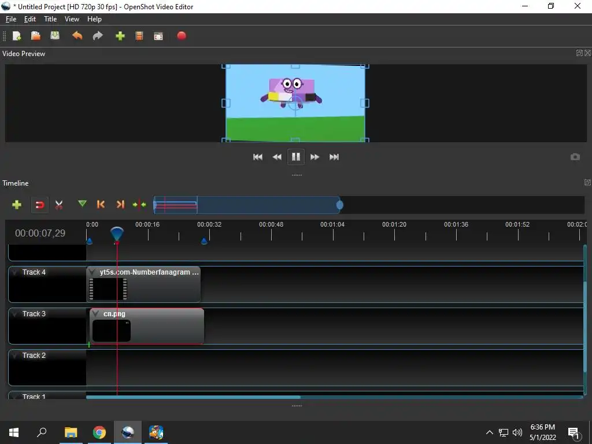592x444 pixels.
Task: Open the Edit menu
Action: 30,19
